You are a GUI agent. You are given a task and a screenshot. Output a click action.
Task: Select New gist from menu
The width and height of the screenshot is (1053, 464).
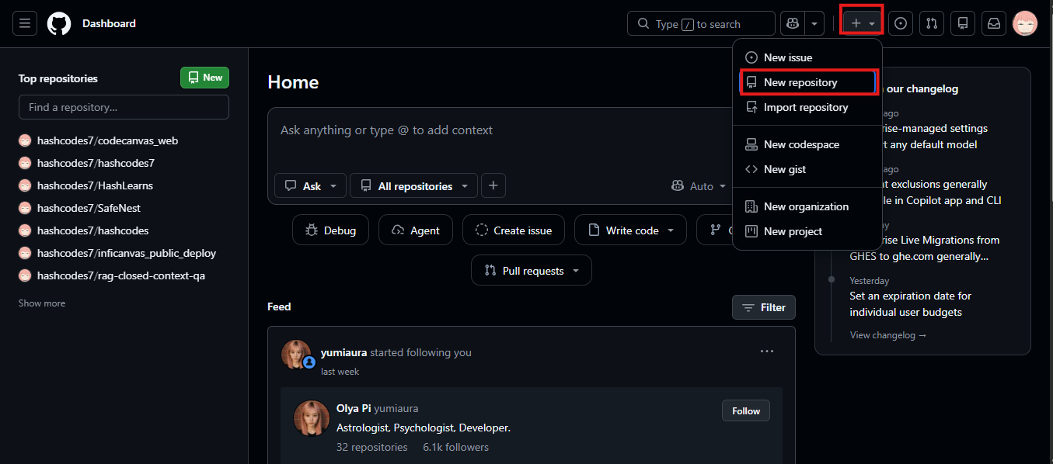[x=807, y=169]
